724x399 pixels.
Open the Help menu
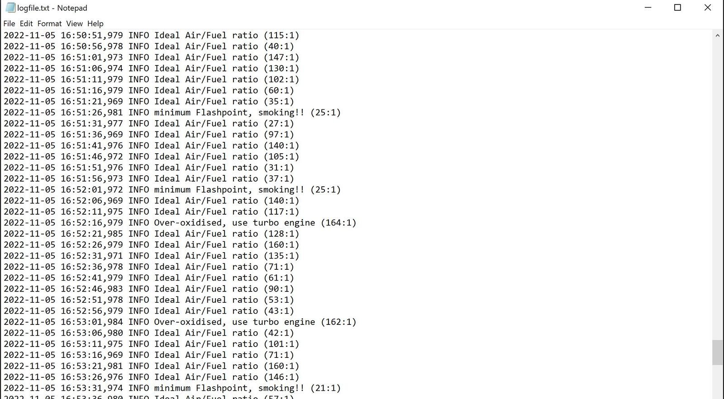click(95, 23)
